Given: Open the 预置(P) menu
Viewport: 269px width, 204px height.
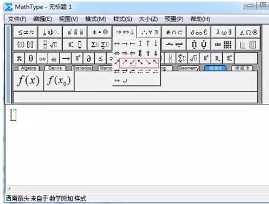Looking at the screenshot, I should (174, 19).
